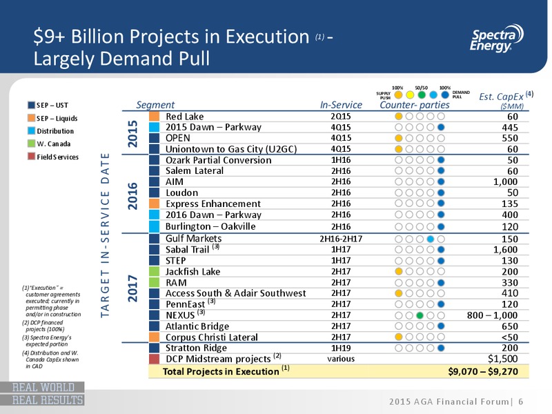
Task: Click the green 50/50 legend dot
Action: (x=422, y=95)
